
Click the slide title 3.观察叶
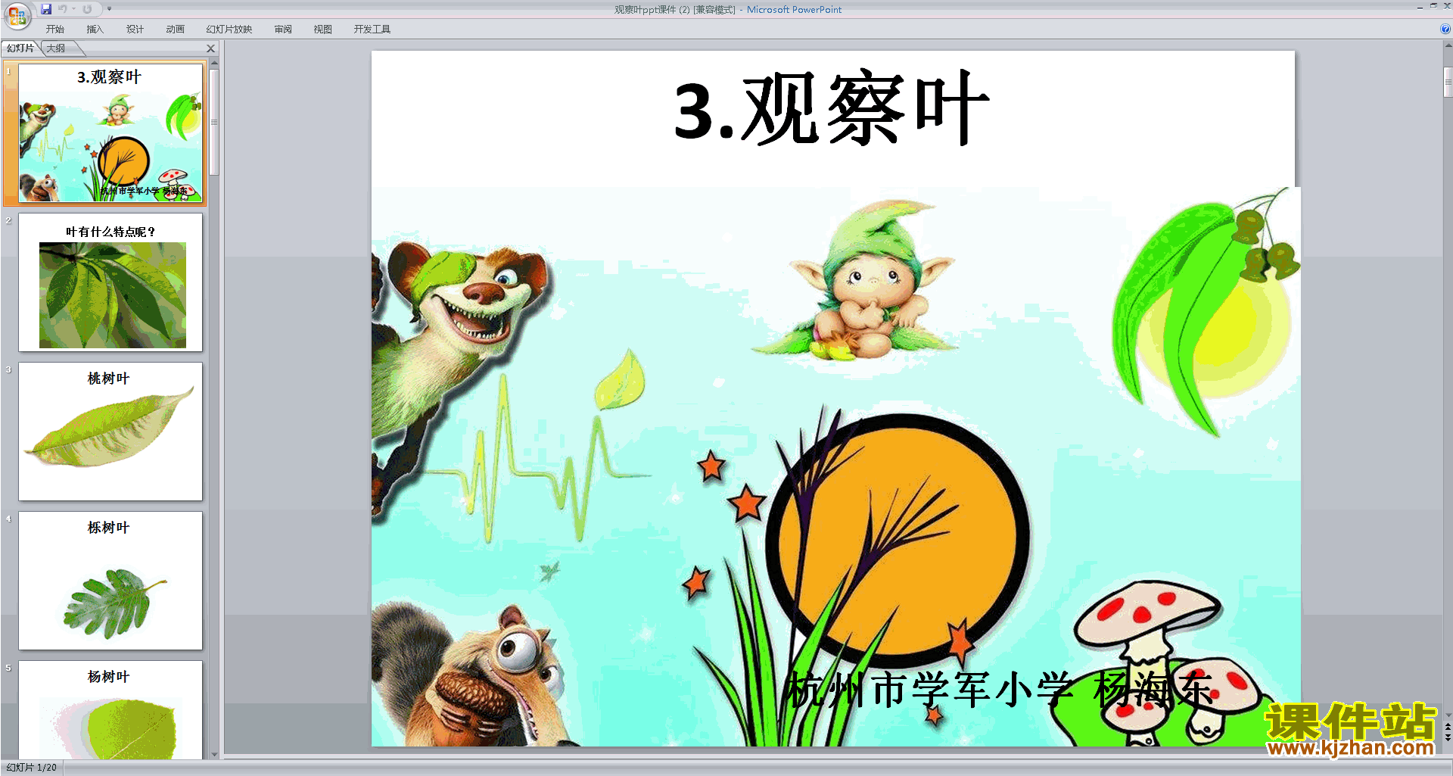click(832, 108)
